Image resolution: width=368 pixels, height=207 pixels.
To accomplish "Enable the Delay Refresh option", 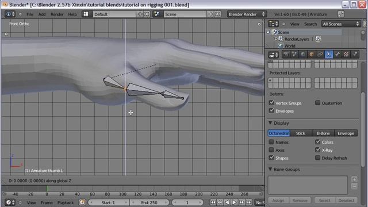I will pyautogui.click(x=318, y=158).
